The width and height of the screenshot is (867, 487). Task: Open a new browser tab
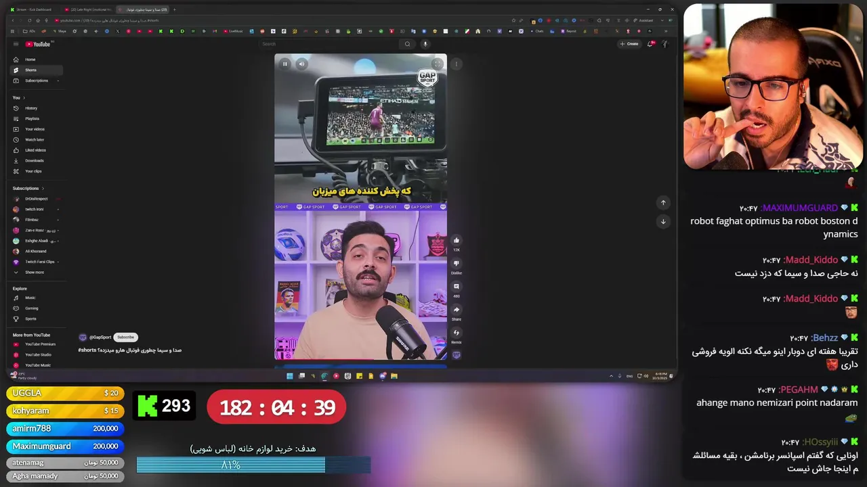(x=174, y=9)
